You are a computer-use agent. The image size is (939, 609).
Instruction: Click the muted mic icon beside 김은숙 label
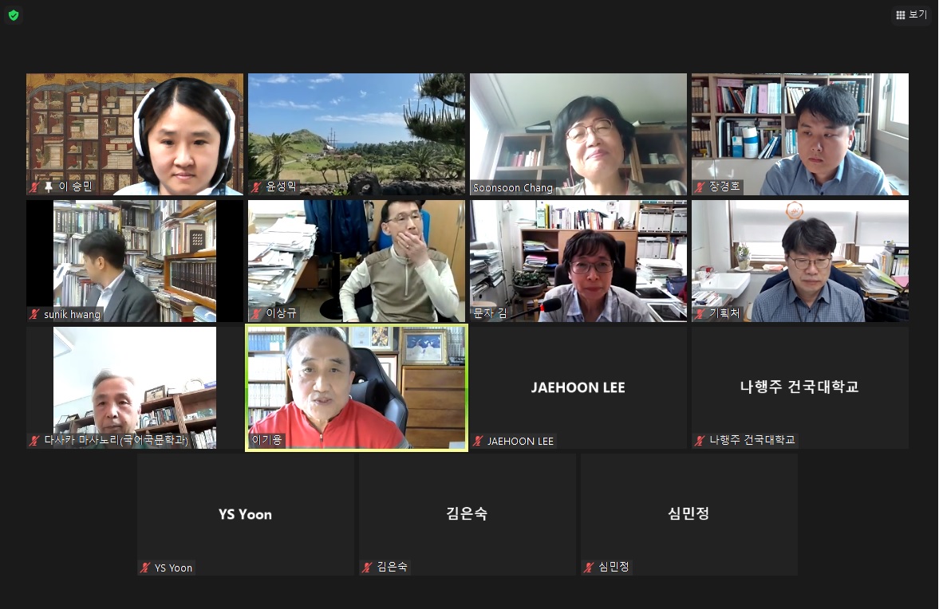367,567
